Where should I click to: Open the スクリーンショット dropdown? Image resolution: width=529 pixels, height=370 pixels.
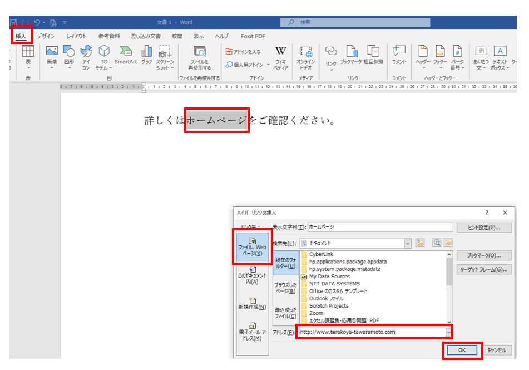(165, 57)
